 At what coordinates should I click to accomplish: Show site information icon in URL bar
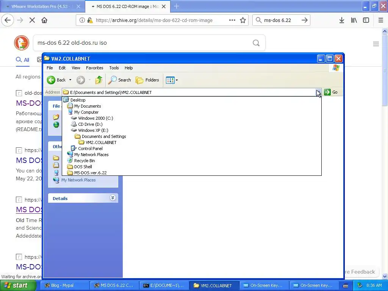(x=82, y=20)
